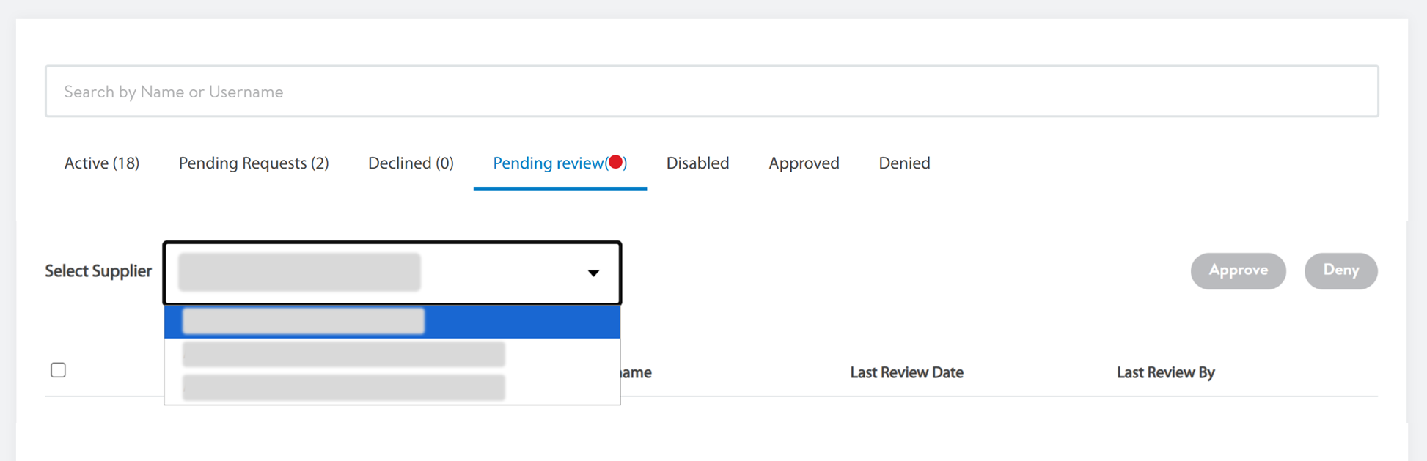This screenshot has height=461, width=1427.
Task: Open the Denied tab
Action: pyautogui.click(x=904, y=163)
